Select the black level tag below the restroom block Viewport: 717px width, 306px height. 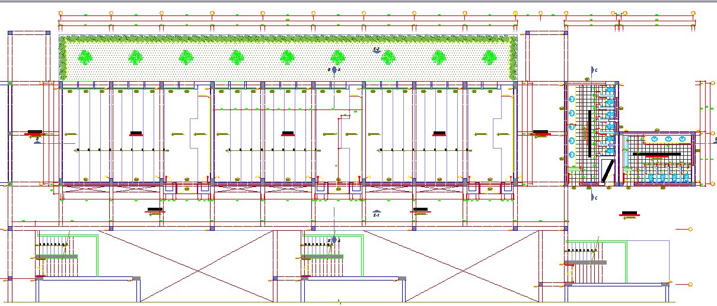pyautogui.click(x=629, y=213)
